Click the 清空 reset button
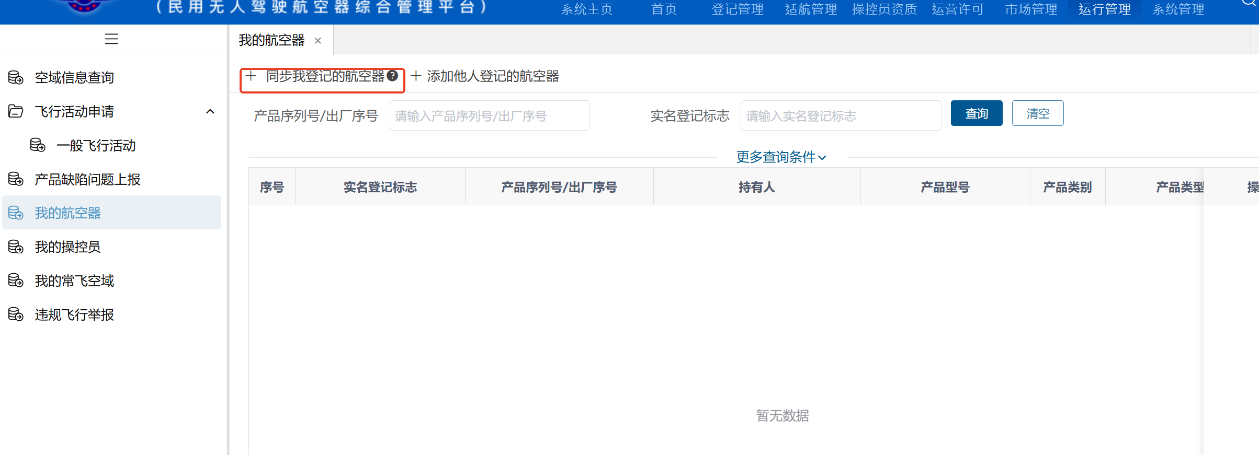This screenshot has height=455, width=1259. pos(1038,113)
